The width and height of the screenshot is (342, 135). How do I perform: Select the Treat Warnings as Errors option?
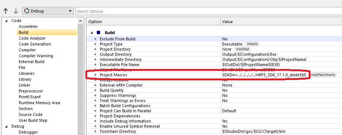[122, 101]
